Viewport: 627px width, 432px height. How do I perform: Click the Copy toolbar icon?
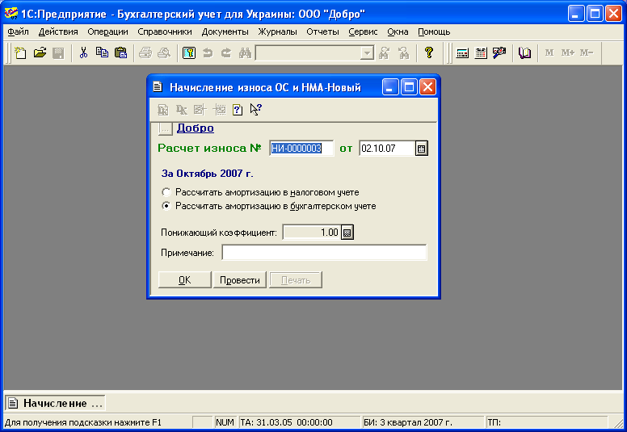click(102, 52)
